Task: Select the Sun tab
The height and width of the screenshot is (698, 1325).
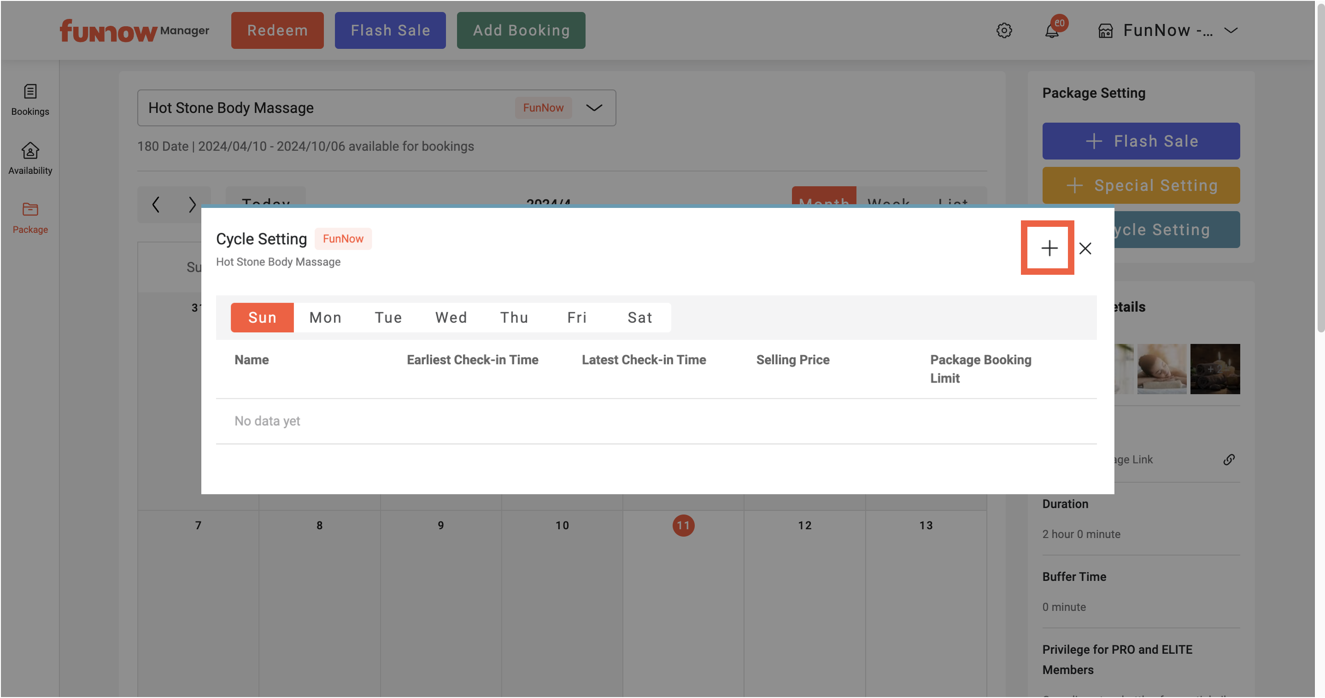Action: [x=262, y=318]
